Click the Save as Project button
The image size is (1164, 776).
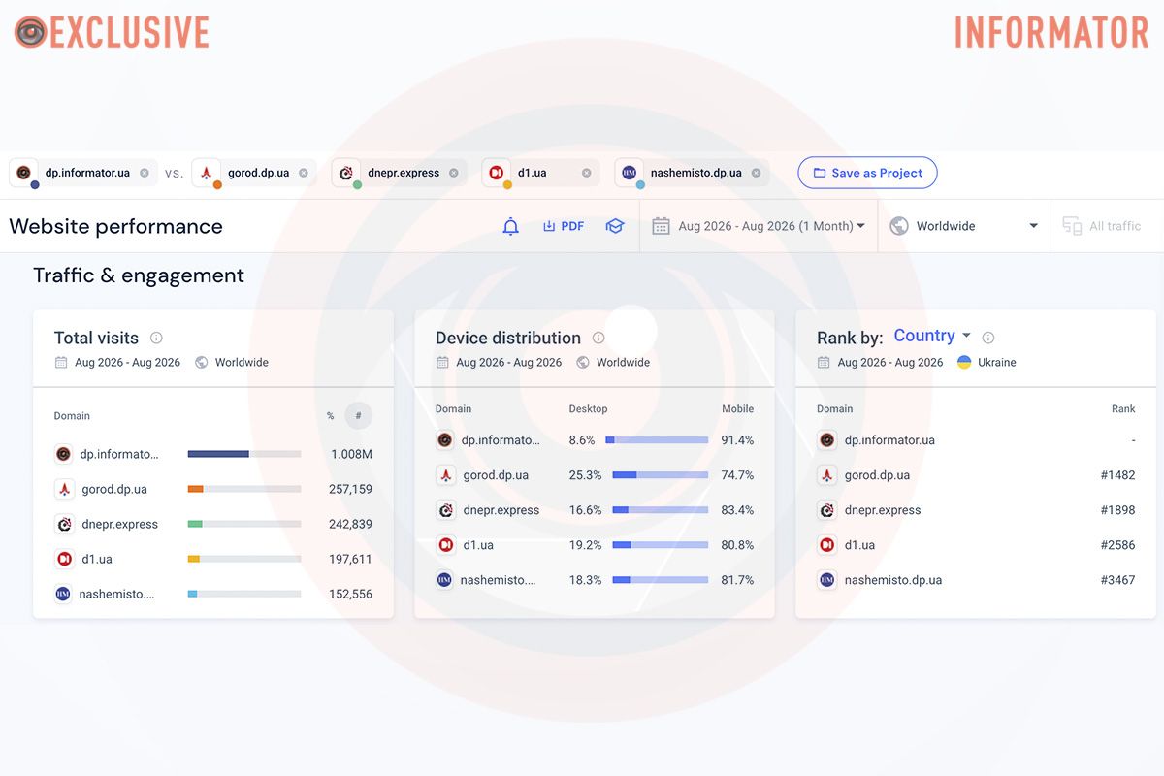click(867, 173)
